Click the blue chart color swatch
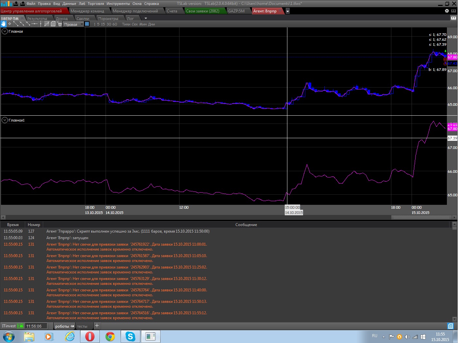The width and height of the screenshot is (459, 343). tap(87, 24)
